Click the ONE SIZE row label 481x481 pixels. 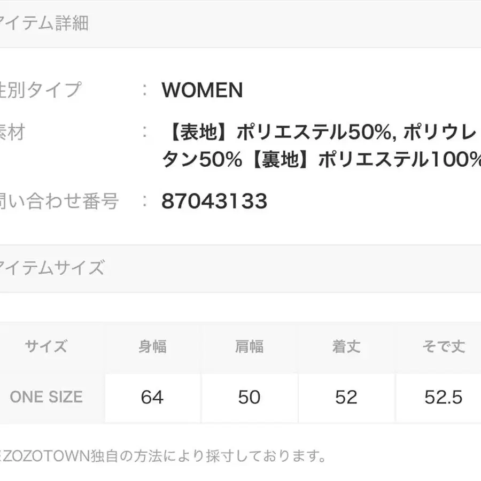point(46,397)
